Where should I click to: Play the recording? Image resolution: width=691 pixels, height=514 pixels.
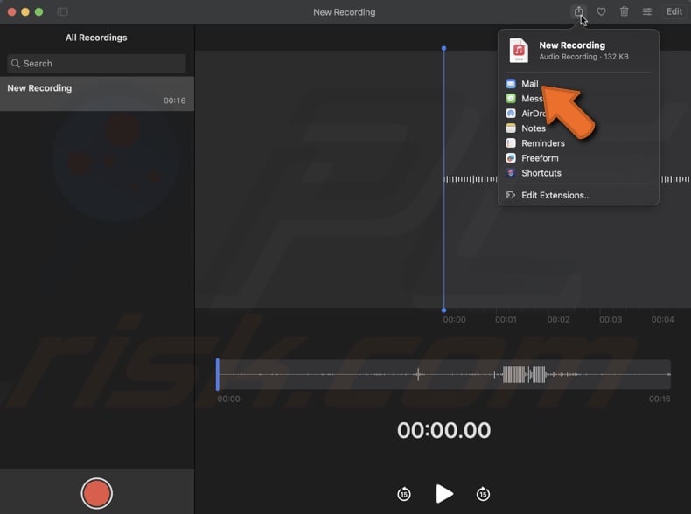[x=444, y=494]
